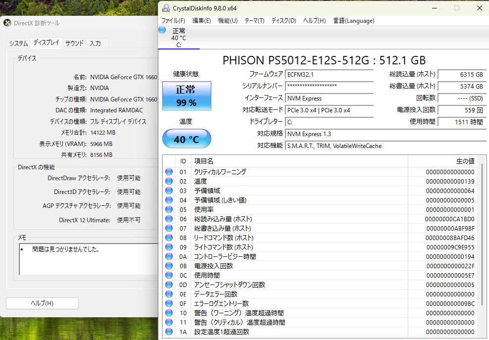Switch to the システム tab
The width and height of the screenshot is (489, 340).
tap(19, 44)
